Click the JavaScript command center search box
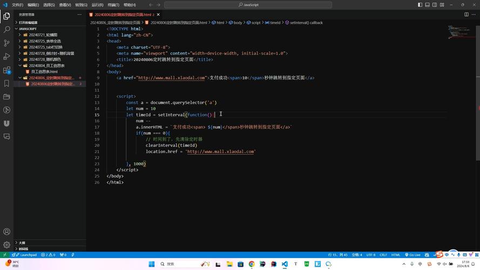The image size is (480, 270). pos(249,5)
